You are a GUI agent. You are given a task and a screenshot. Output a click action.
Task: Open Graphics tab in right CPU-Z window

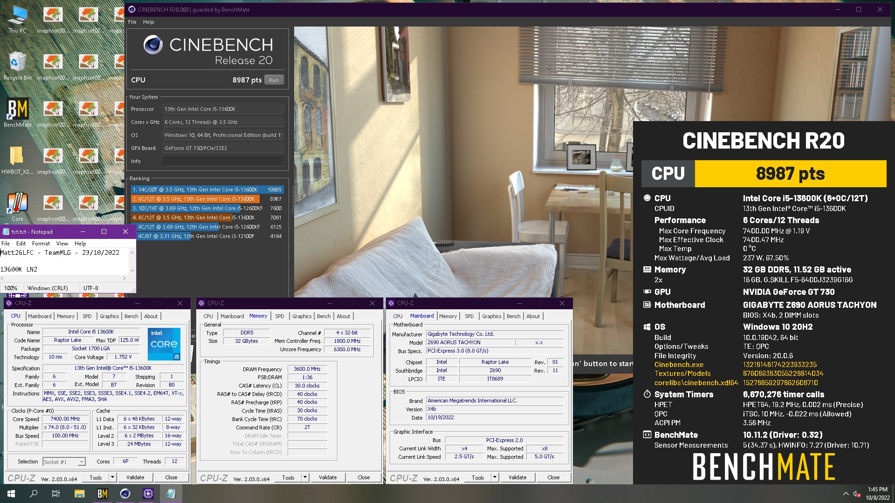[491, 316]
